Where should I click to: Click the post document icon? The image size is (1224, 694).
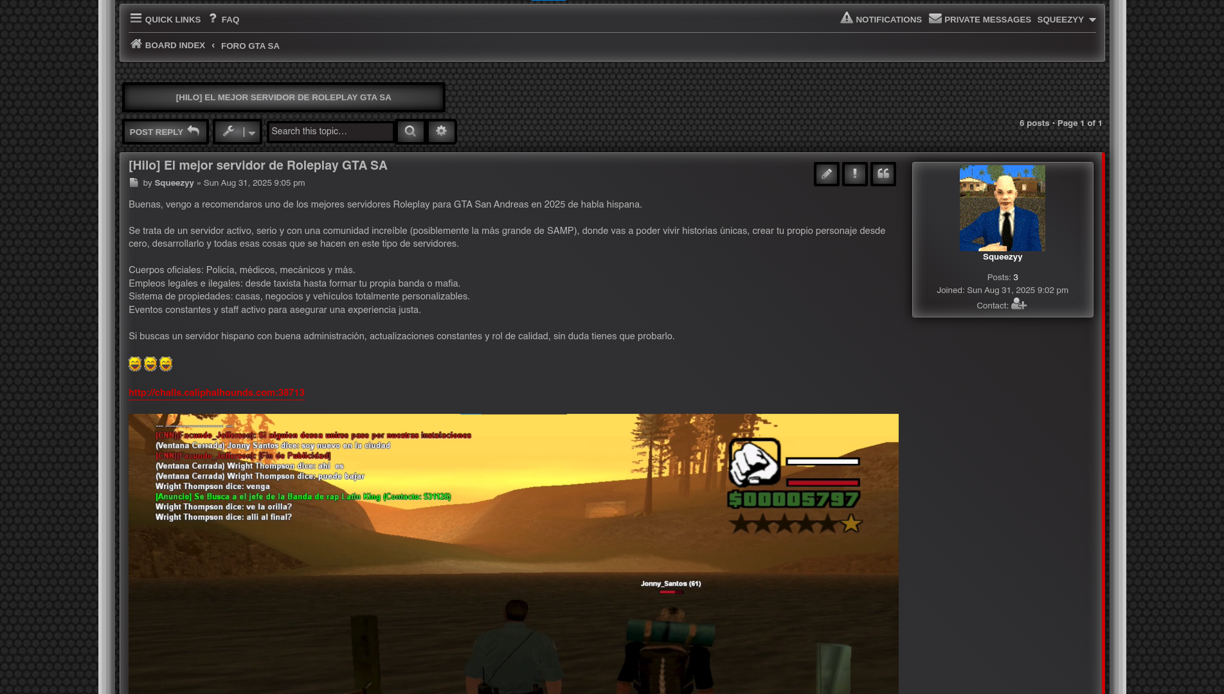pyautogui.click(x=134, y=183)
